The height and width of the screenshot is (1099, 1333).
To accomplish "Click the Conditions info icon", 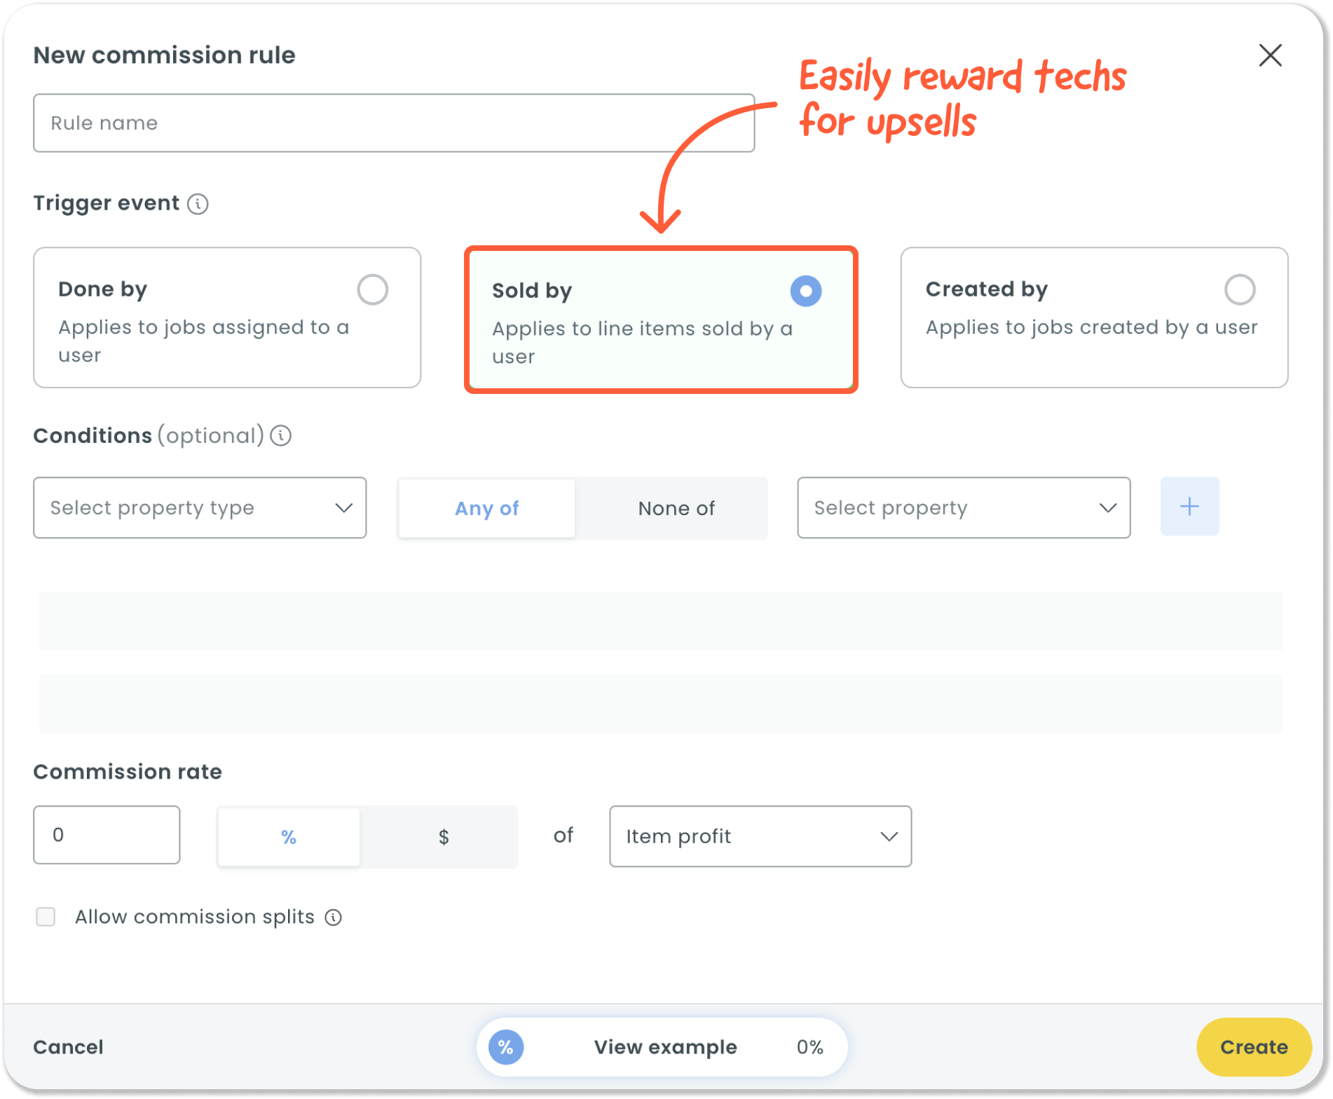I will coord(281,436).
